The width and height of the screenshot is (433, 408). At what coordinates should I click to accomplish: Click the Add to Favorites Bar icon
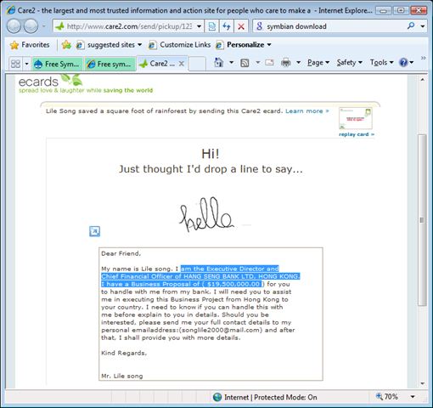(x=66, y=45)
